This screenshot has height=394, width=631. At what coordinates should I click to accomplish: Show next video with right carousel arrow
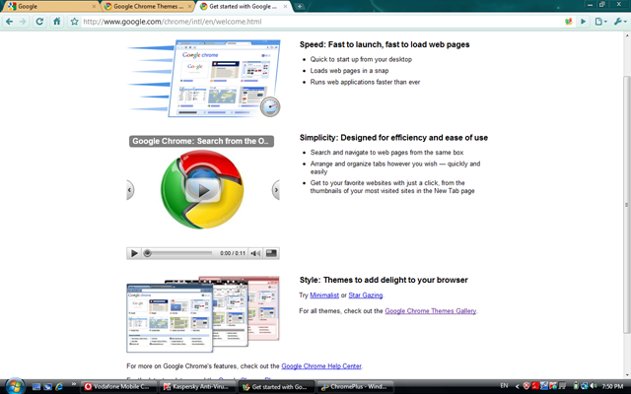(276, 190)
